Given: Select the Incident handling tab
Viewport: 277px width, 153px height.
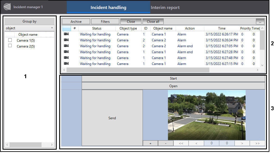Looking at the screenshot, I should 108,8.
